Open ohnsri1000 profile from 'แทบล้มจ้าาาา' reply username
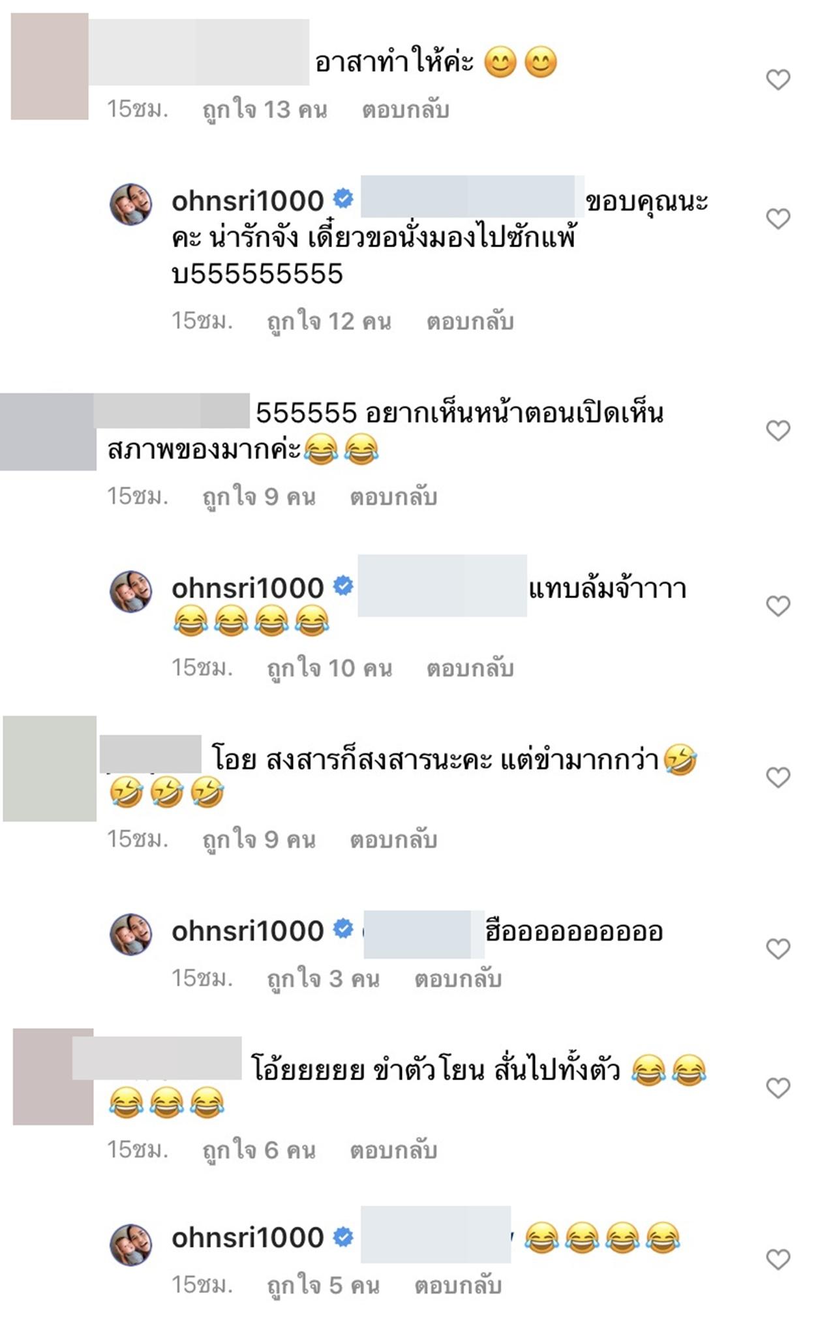The image size is (835, 1317). click(x=247, y=588)
